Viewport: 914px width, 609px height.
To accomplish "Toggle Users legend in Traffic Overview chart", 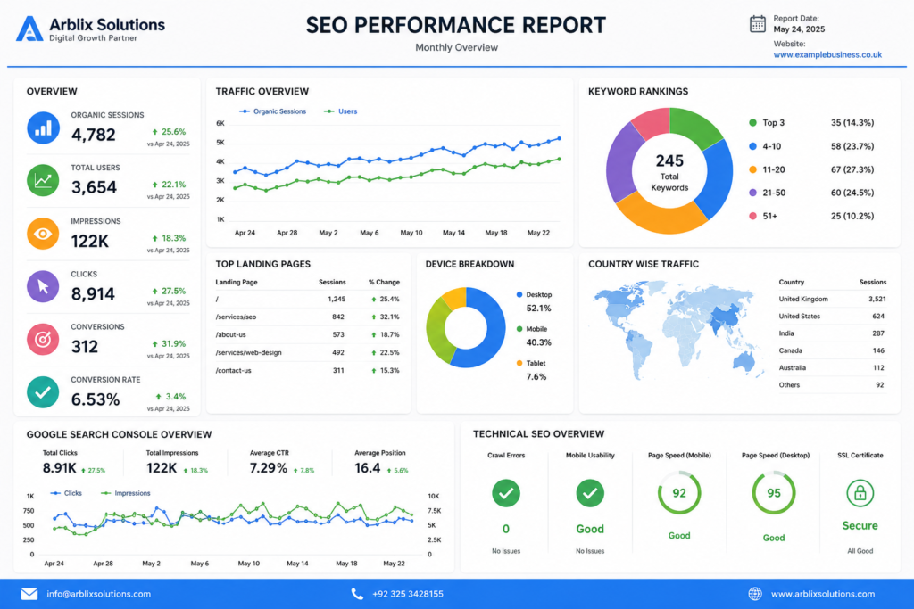I will pyautogui.click(x=340, y=111).
